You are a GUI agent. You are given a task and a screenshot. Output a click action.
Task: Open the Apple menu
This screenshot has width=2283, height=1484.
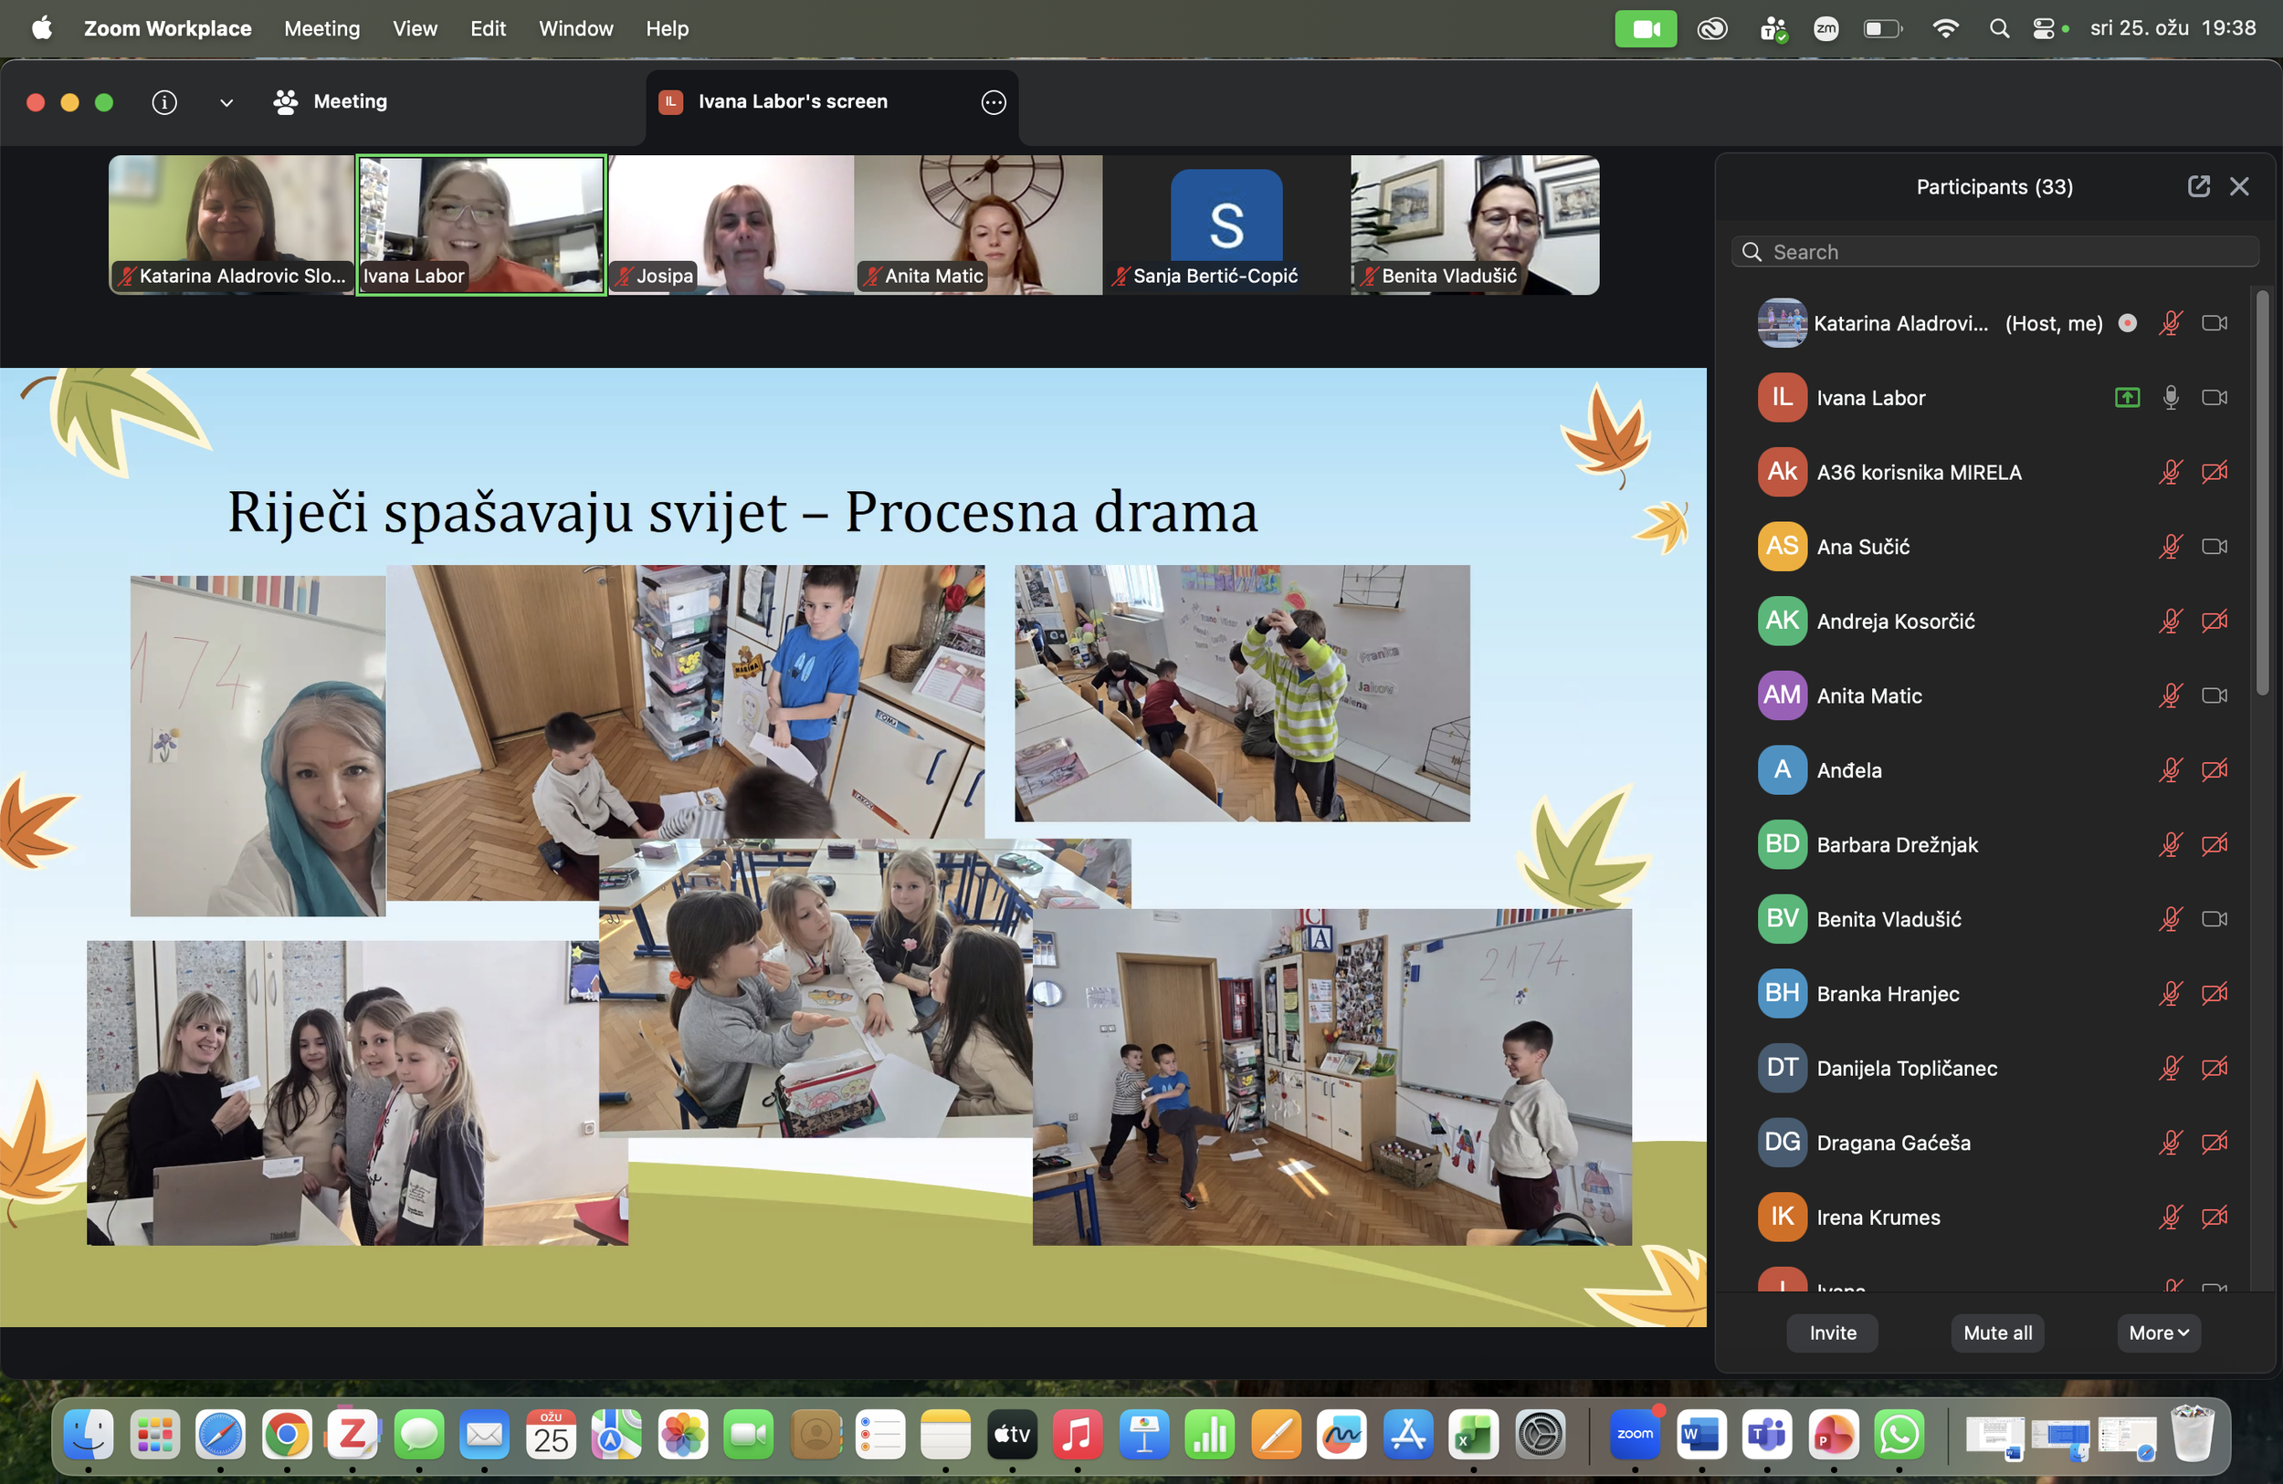[41, 29]
